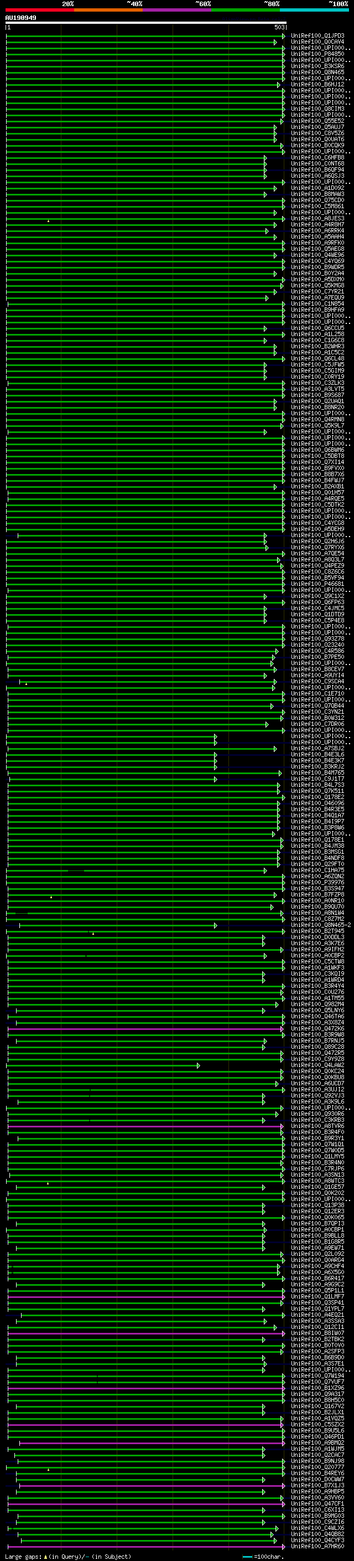Select hit label UniRef100_C4WLX6
354x1561 pixels.
tap(317, 1528)
